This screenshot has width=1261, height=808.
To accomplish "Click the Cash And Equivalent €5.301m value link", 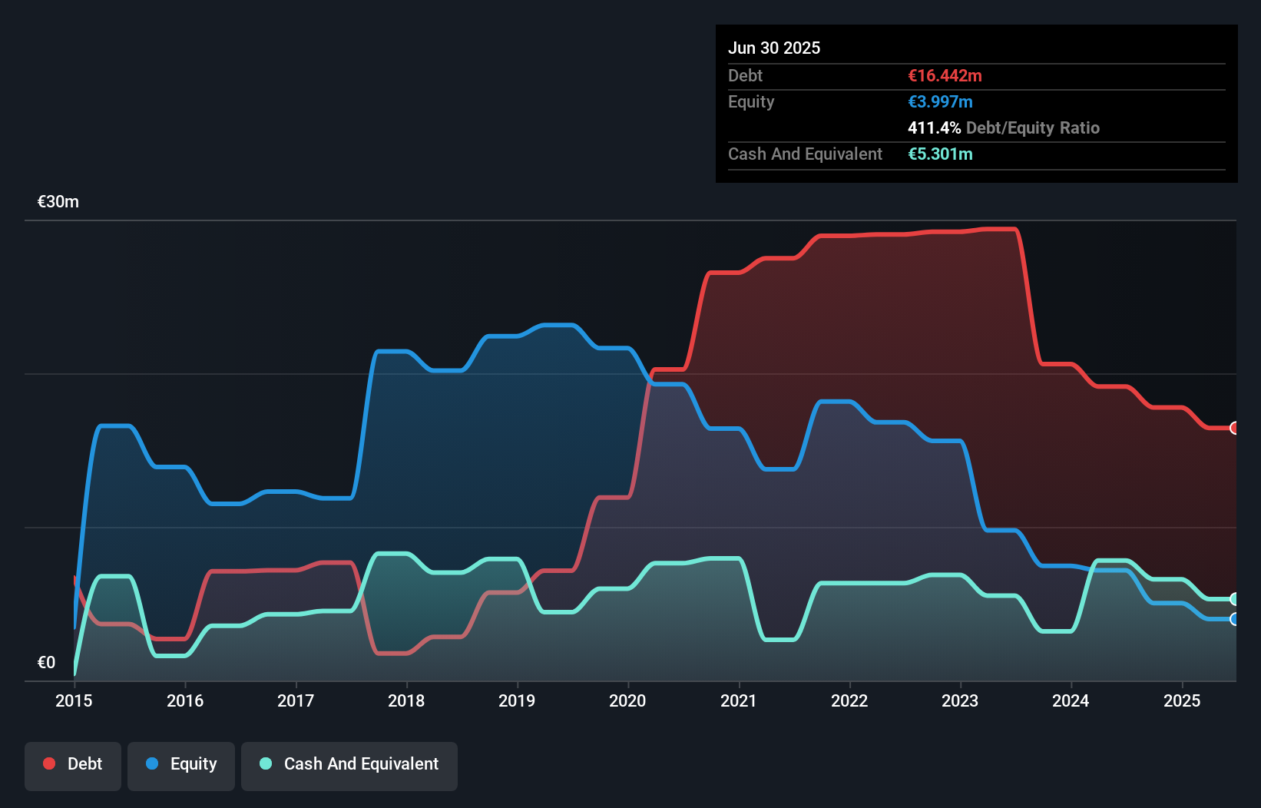I will click(x=941, y=154).
